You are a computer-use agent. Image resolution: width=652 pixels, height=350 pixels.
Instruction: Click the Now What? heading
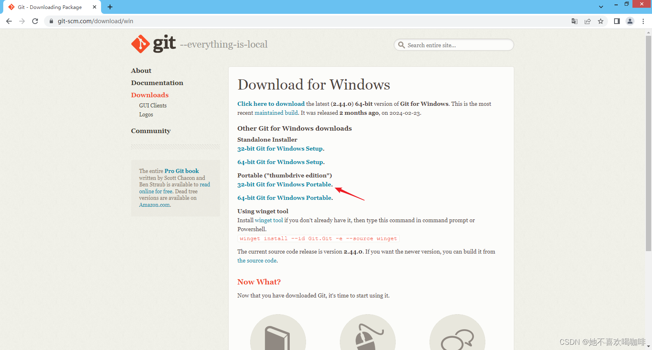(x=259, y=282)
